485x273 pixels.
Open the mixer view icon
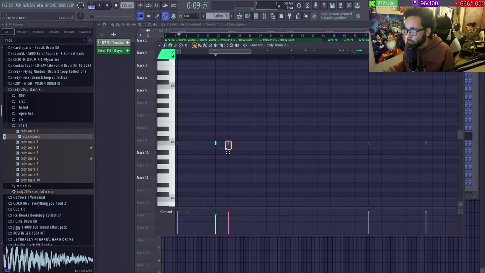(264, 16)
